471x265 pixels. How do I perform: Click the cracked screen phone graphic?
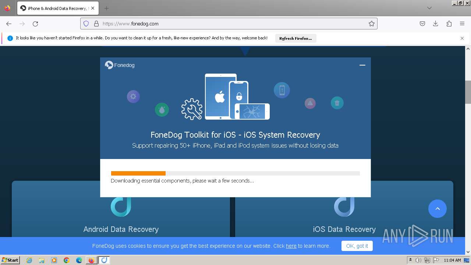tap(252, 111)
